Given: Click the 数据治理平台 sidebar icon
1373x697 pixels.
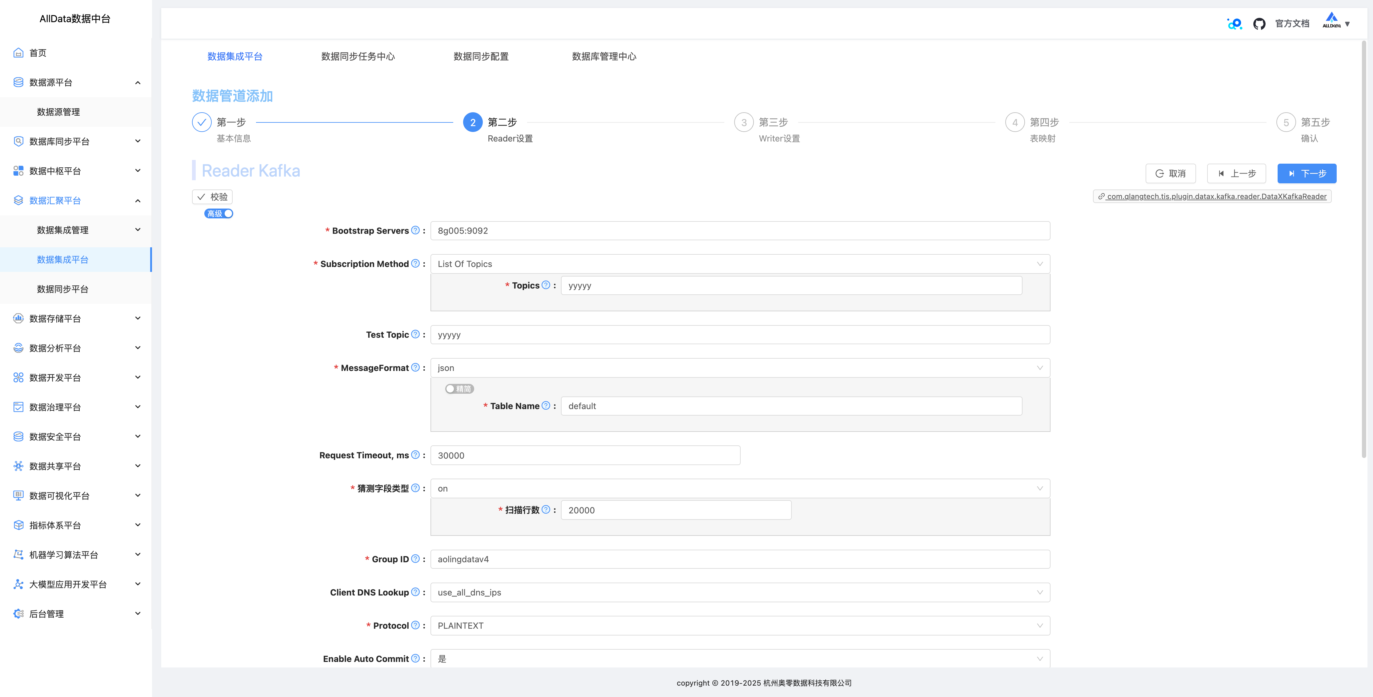Looking at the screenshot, I should [18, 407].
